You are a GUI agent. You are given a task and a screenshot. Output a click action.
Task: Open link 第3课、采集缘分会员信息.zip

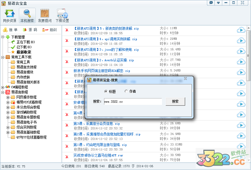pyautogui.click(x=97, y=124)
